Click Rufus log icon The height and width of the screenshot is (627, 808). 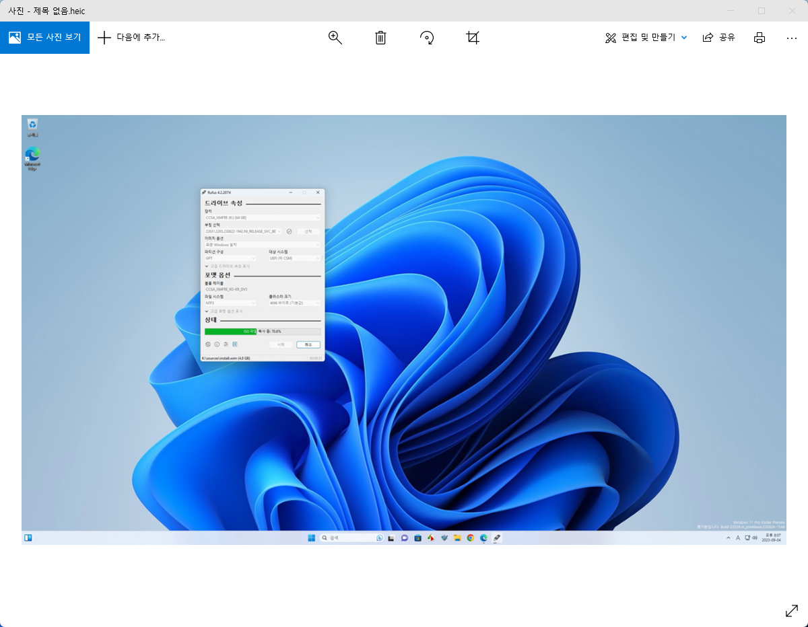click(x=234, y=344)
